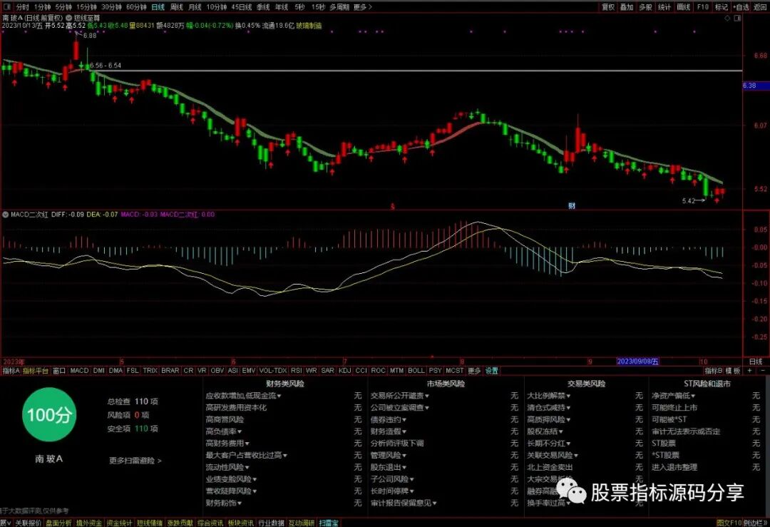Select KDJ in the indicator bar
Viewport: 770px width, 527px height.
point(345,370)
